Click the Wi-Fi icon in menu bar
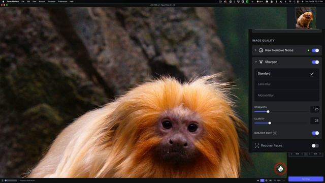The width and height of the screenshot is (325, 183). 290,2
